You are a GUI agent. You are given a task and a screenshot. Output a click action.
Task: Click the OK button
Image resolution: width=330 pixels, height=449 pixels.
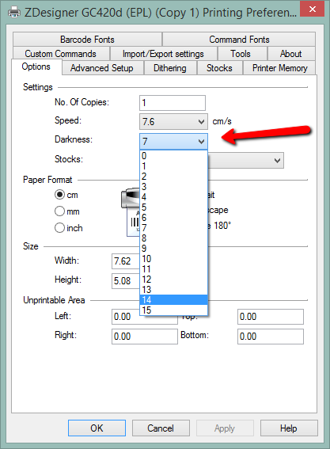[x=97, y=428]
